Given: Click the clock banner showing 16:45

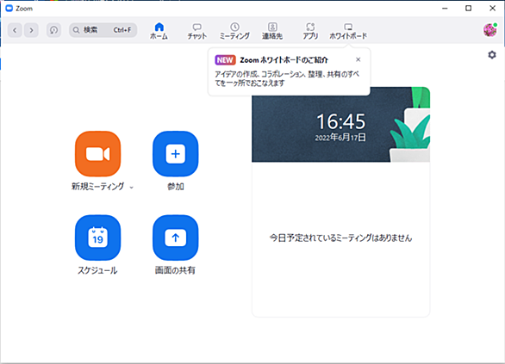Looking at the screenshot, I should [x=340, y=125].
